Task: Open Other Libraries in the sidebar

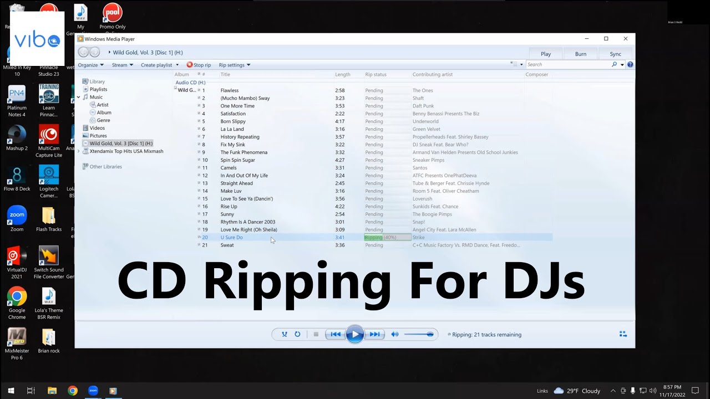Action: click(102, 166)
